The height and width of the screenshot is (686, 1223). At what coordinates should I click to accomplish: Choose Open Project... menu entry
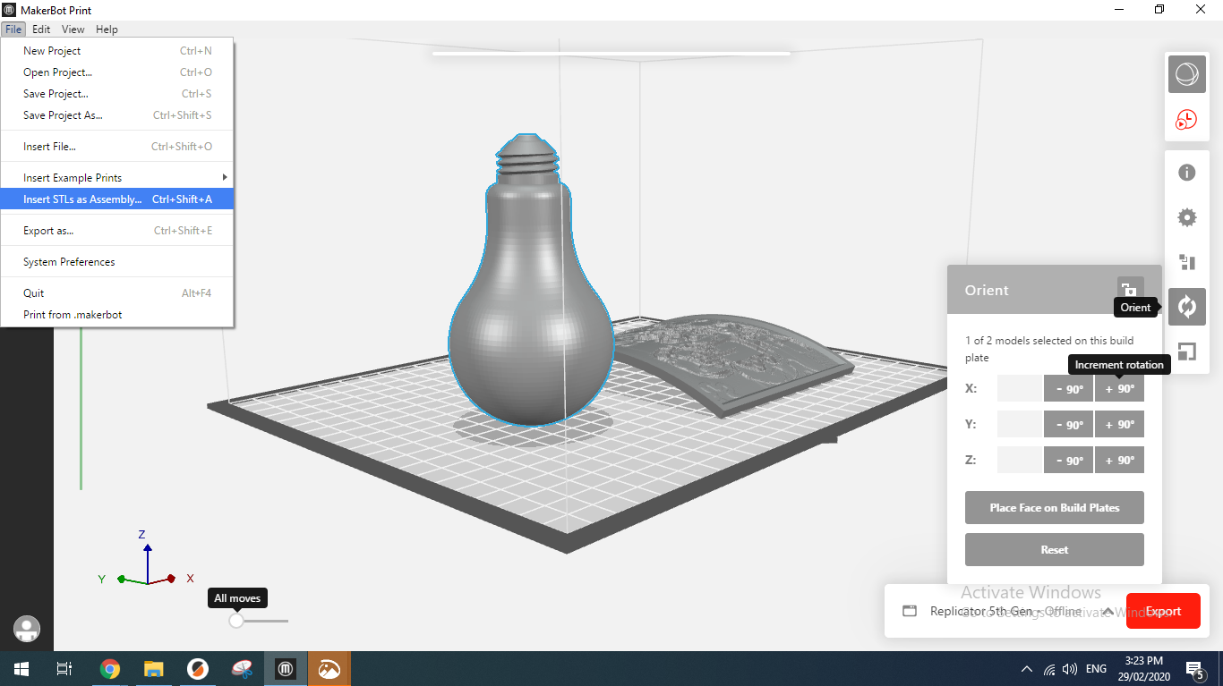coord(117,72)
